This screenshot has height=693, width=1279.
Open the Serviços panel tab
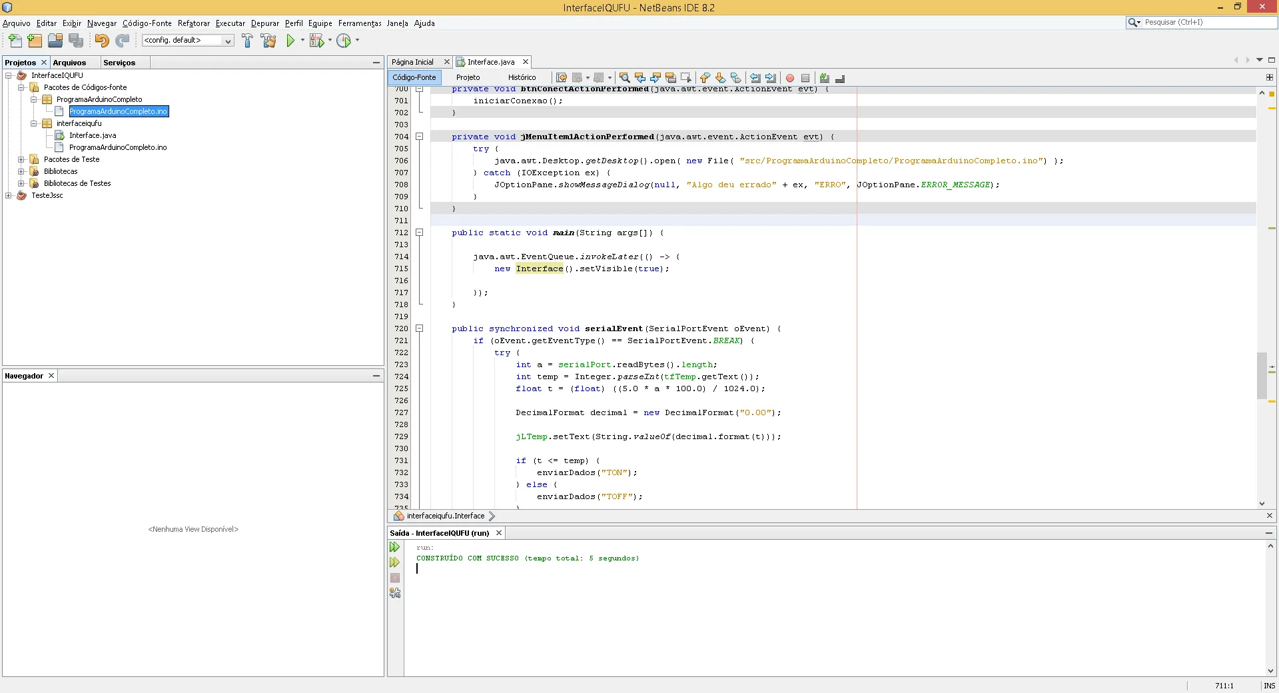coord(119,63)
